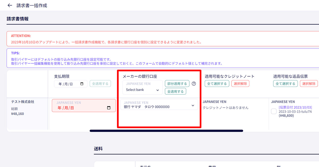Image resolution: width=319 pixels, height=167 pixels.
Task: Click the ATTENTION: label
Action: pos(21,36)
